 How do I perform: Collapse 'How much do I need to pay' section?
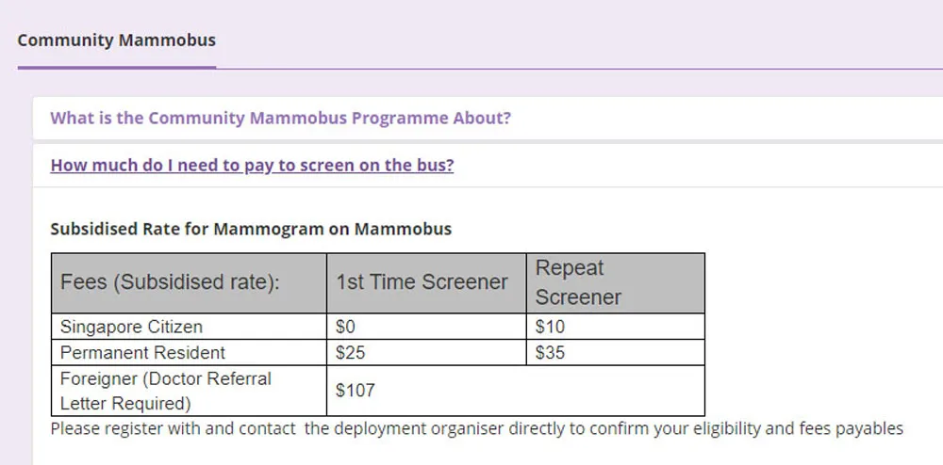[x=252, y=165]
